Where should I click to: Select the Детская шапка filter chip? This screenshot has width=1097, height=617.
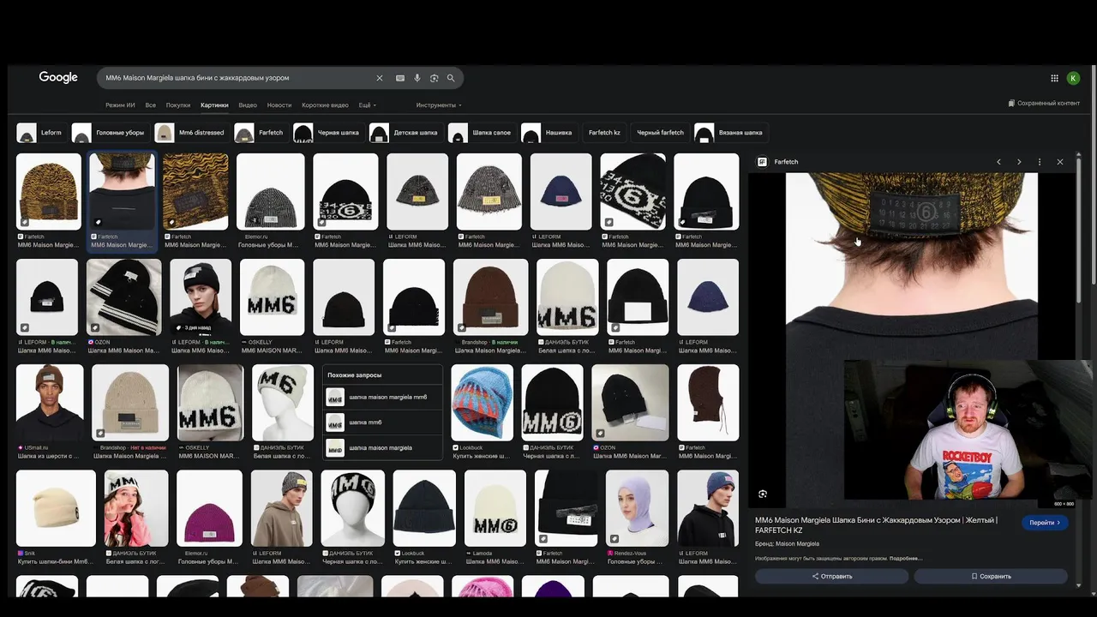(x=405, y=133)
